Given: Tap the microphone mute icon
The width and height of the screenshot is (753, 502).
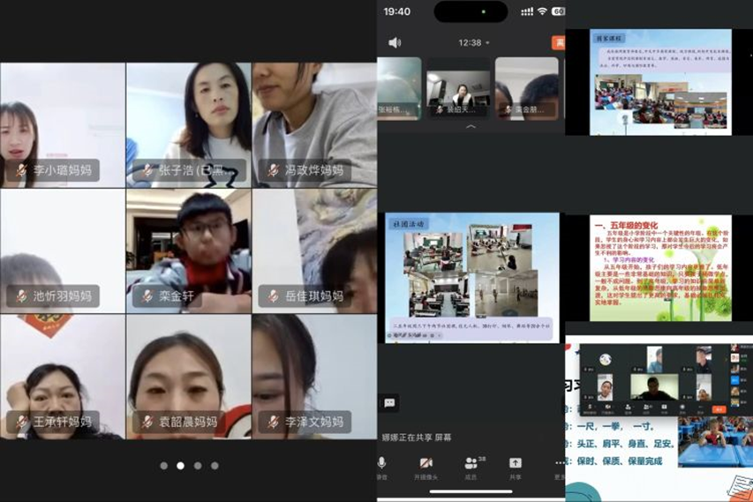Looking at the screenshot, I should coord(382,463).
